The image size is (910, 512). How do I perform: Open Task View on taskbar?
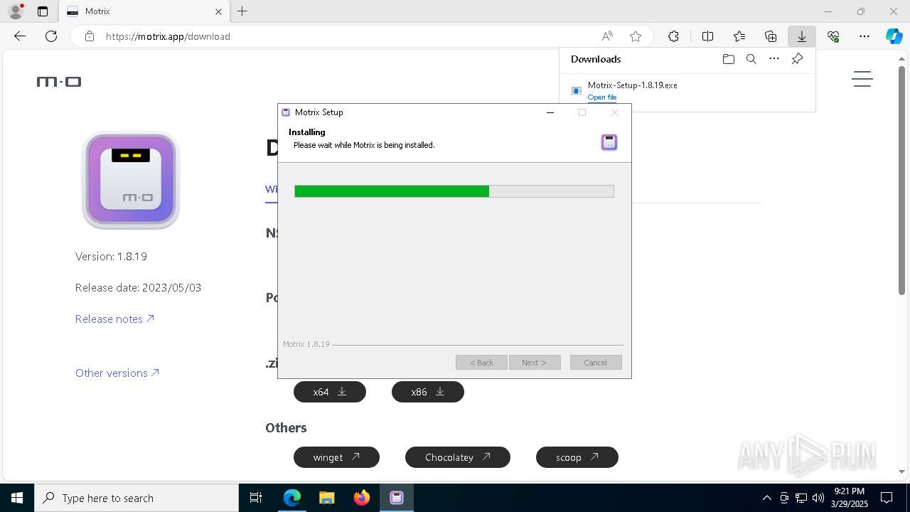point(256,498)
